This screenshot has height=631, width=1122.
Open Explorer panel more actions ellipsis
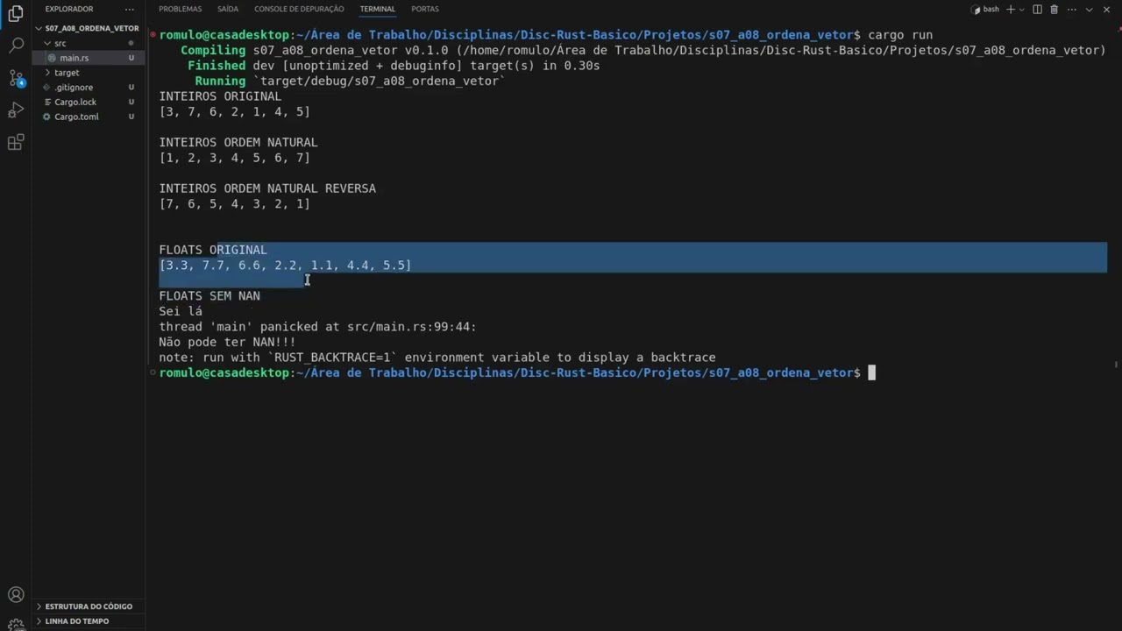(x=130, y=9)
